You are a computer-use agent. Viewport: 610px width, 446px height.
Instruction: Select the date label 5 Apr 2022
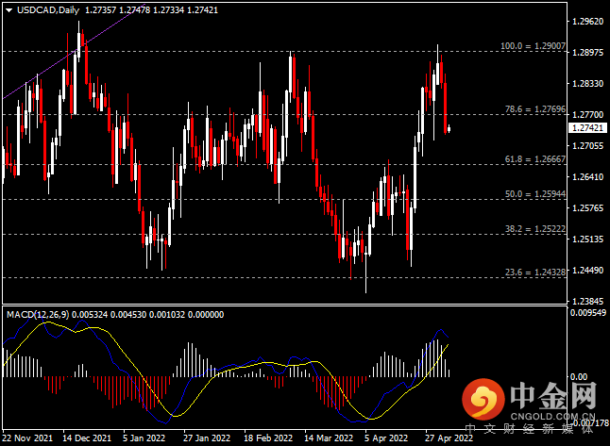[386, 438]
